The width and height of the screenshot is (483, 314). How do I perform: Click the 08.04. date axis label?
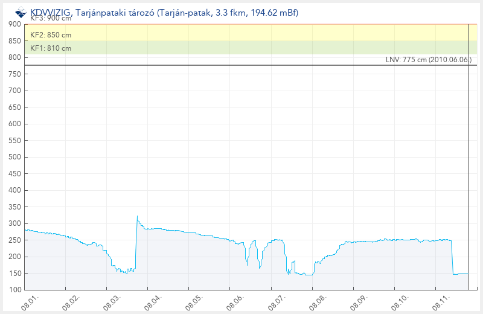click(x=153, y=303)
